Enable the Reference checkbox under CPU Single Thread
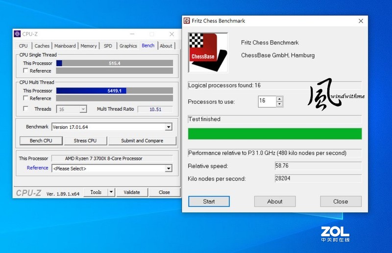Screen dimensions: 392x253 [25, 71]
